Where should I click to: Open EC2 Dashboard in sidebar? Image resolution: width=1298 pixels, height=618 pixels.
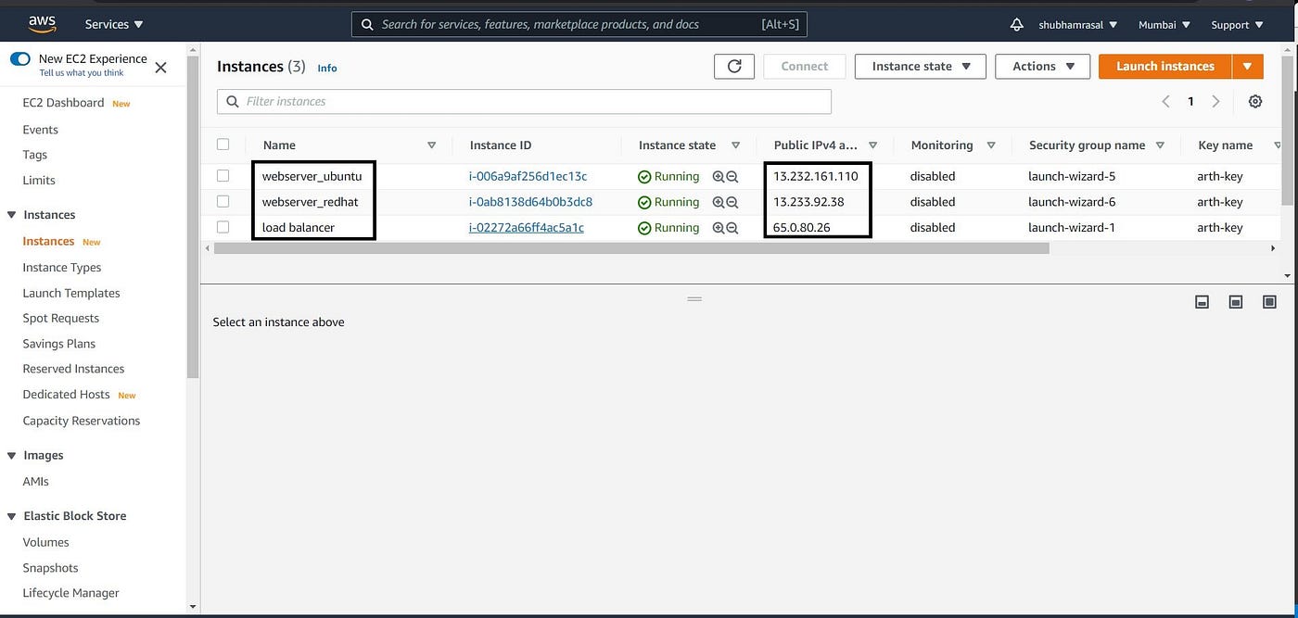(x=63, y=103)
